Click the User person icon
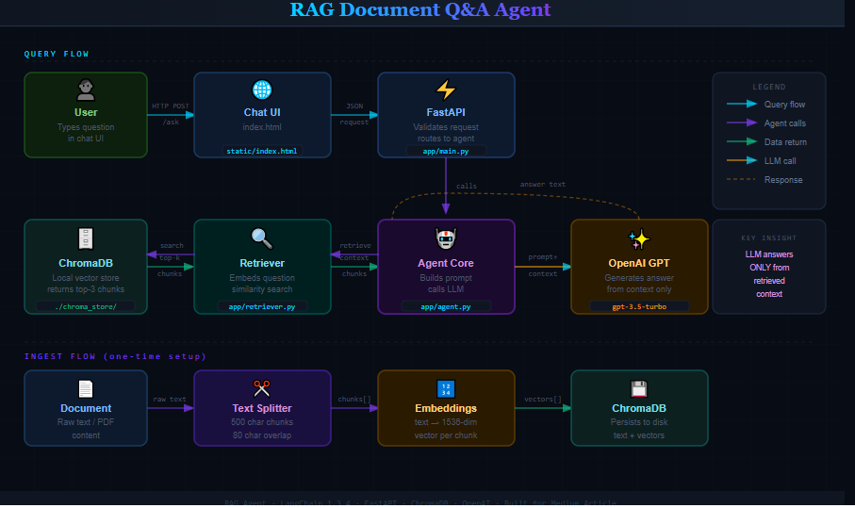 click(86, 90)
